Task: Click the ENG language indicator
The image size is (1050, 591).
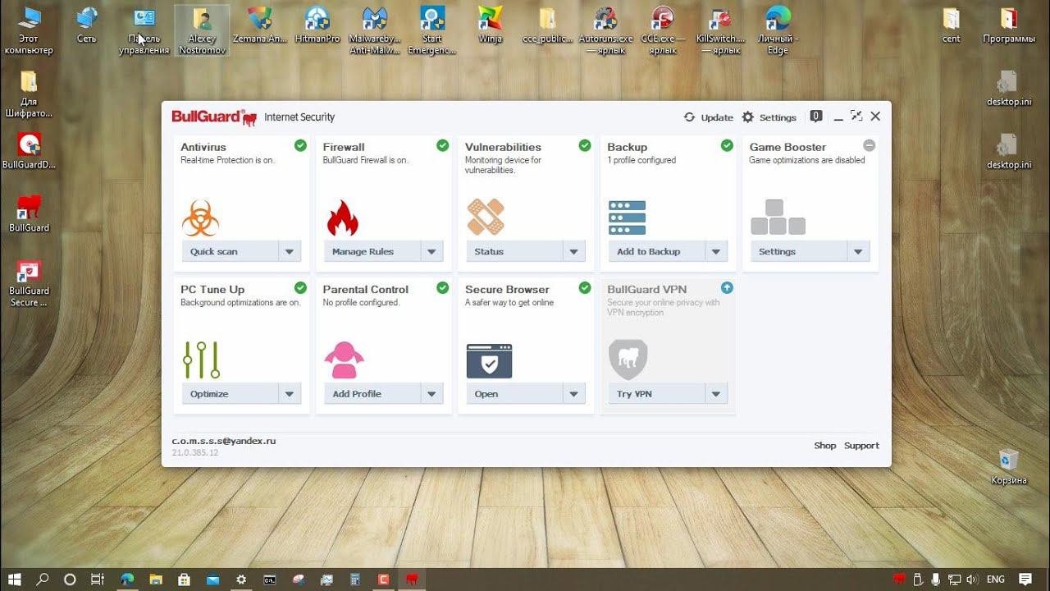Action: [x=996, y=580]
